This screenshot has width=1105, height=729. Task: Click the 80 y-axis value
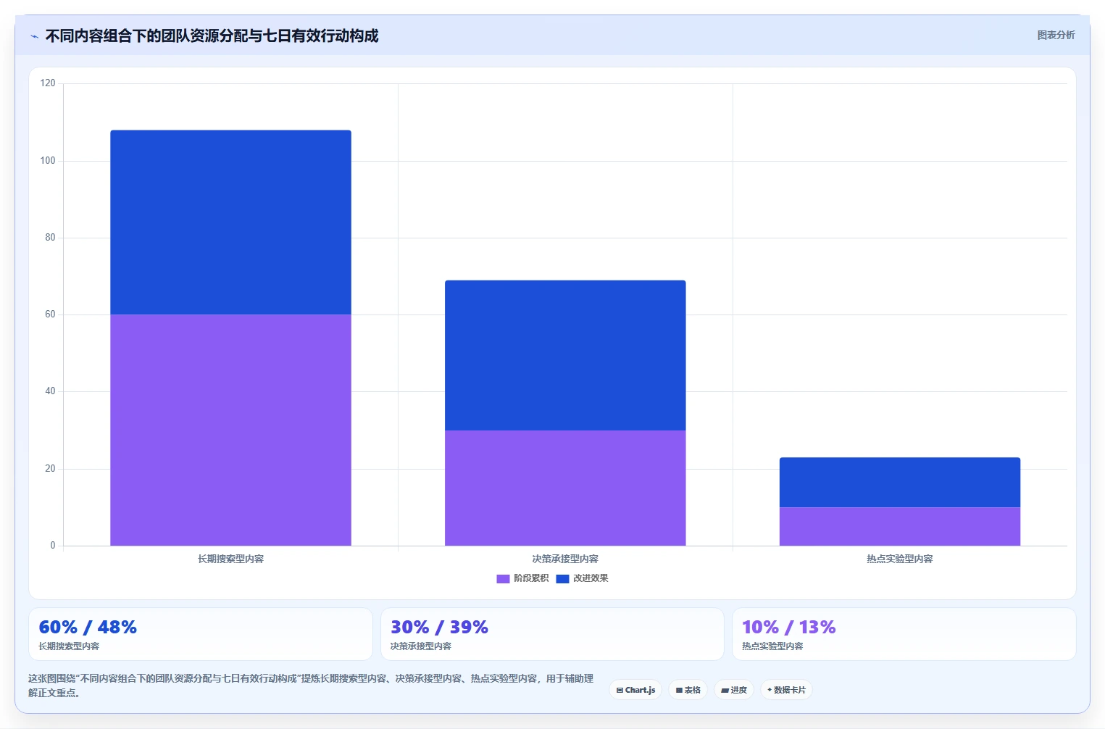[x=50, y=238]
